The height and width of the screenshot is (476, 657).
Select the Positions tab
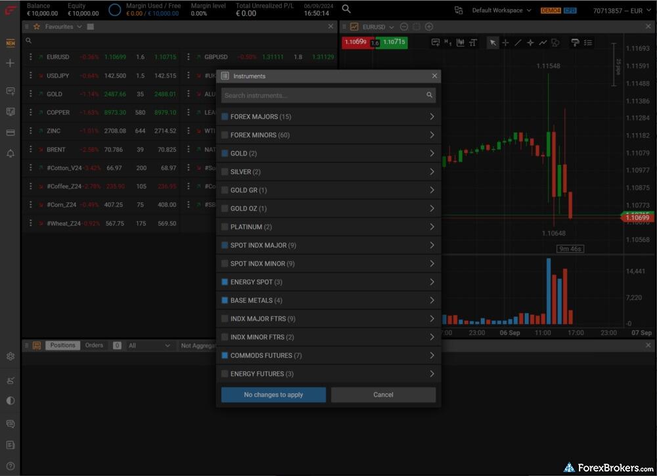click(62, 345)
